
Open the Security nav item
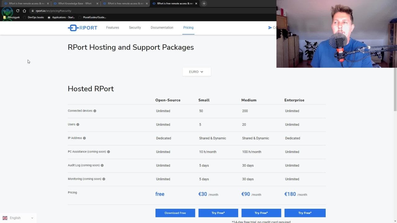coord(135,28)
